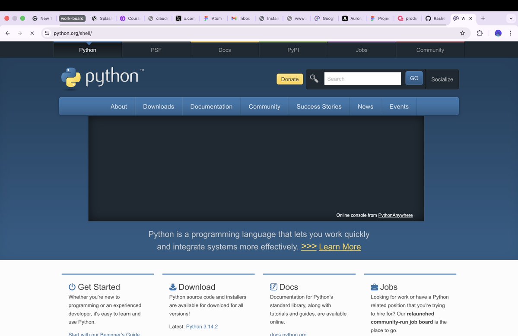Switch to the Googl browser tab
The image size is (518, 336).
(x=324, y=19)
